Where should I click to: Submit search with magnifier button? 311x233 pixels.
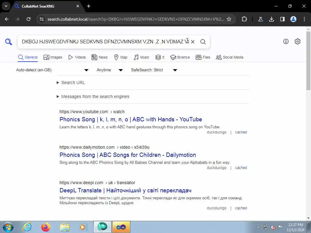[x=203, y=42]
